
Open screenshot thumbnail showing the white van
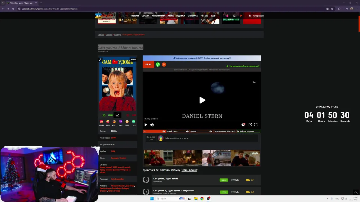216,158
